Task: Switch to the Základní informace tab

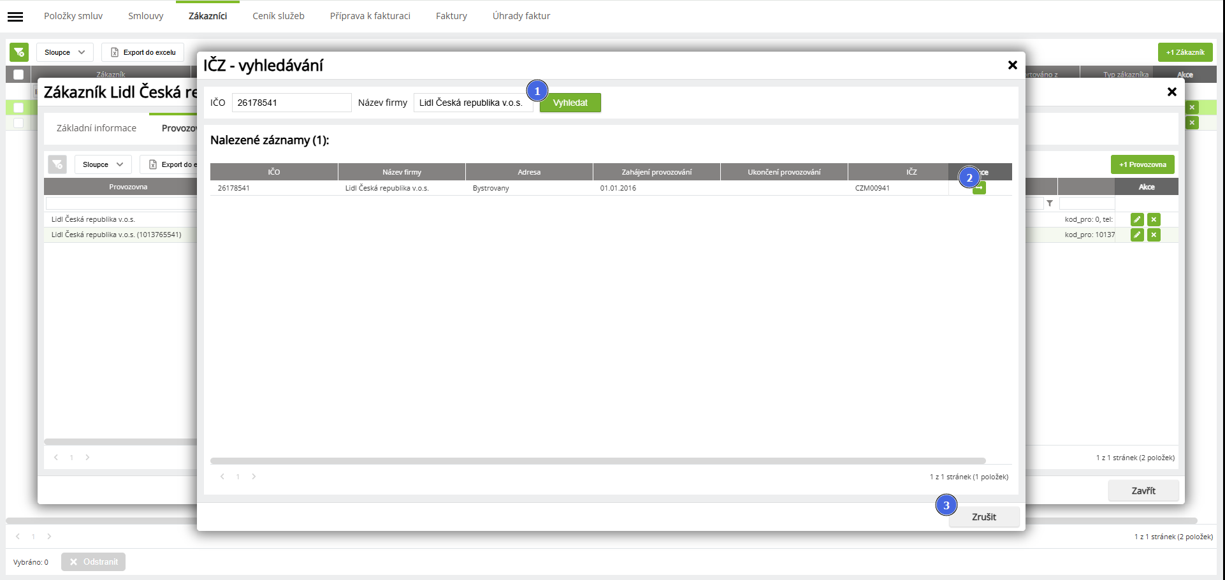Action: click(96, 128)
